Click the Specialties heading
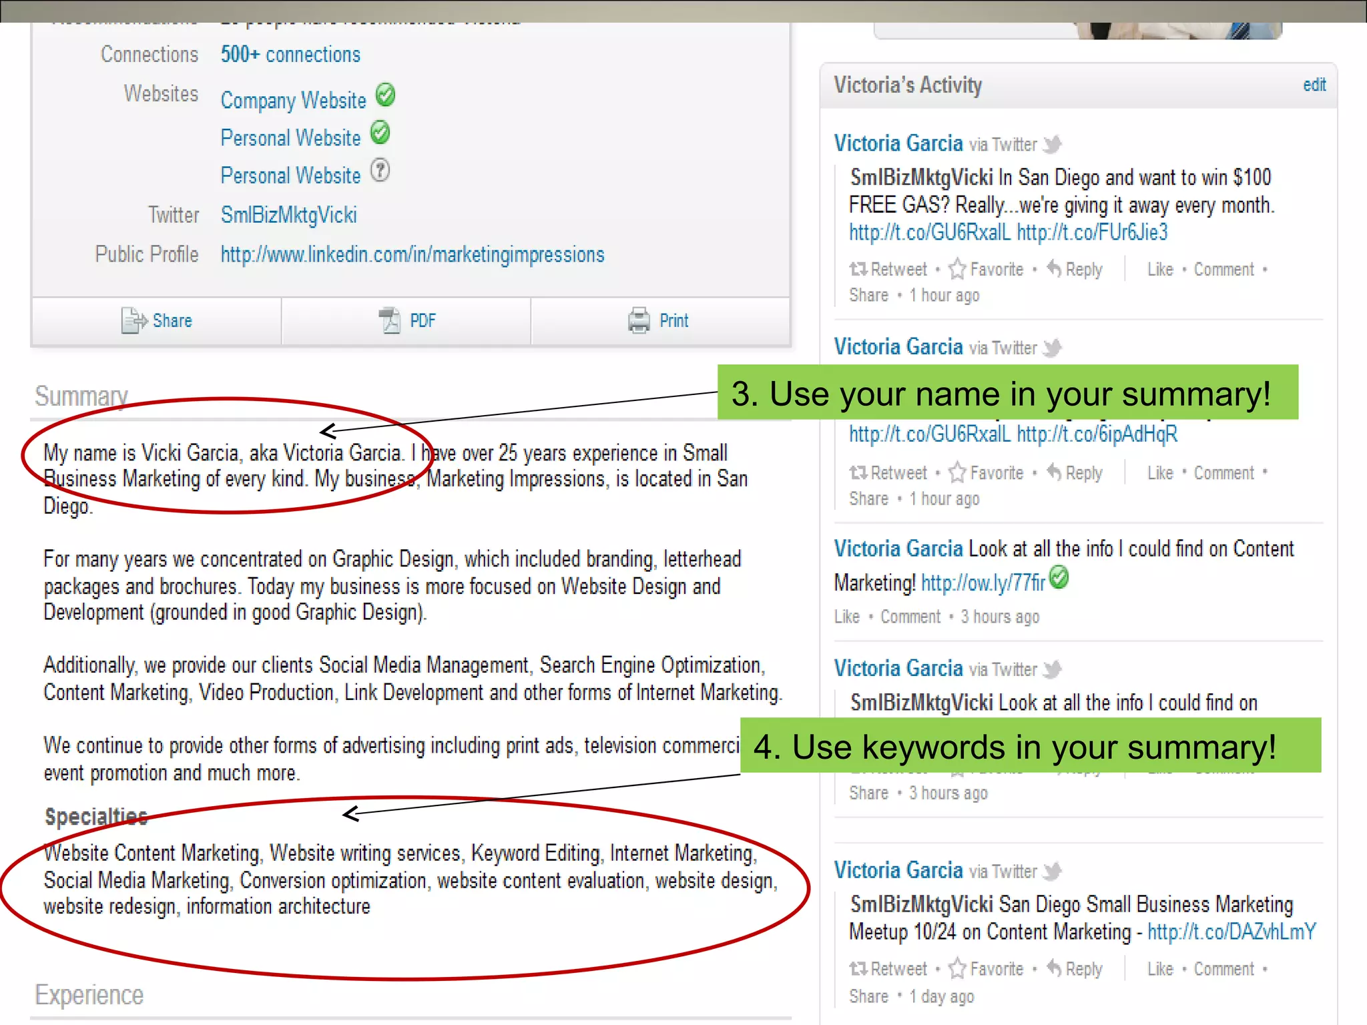Viewport: 1367px width, 1025px height. point(96,817)
